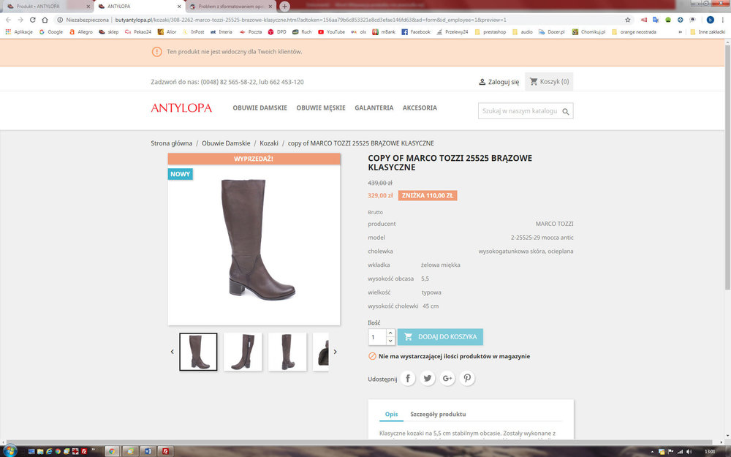731x457 pixels.
Task: Open OBUWIE MĘSKIE menu
Action: pos(321,107)
